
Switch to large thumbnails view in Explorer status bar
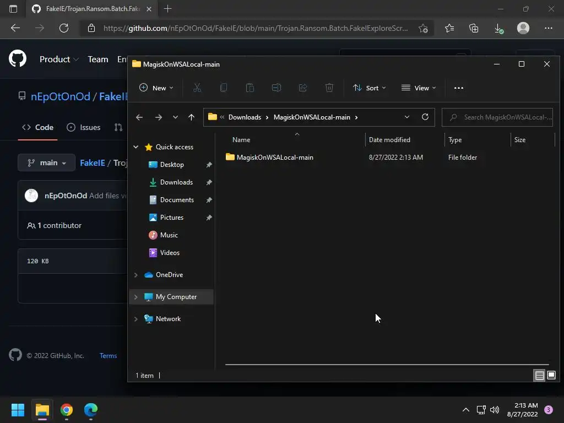click(551, 376)
